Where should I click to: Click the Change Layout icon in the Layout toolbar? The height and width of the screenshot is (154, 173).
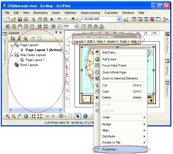tap(96, 26)
